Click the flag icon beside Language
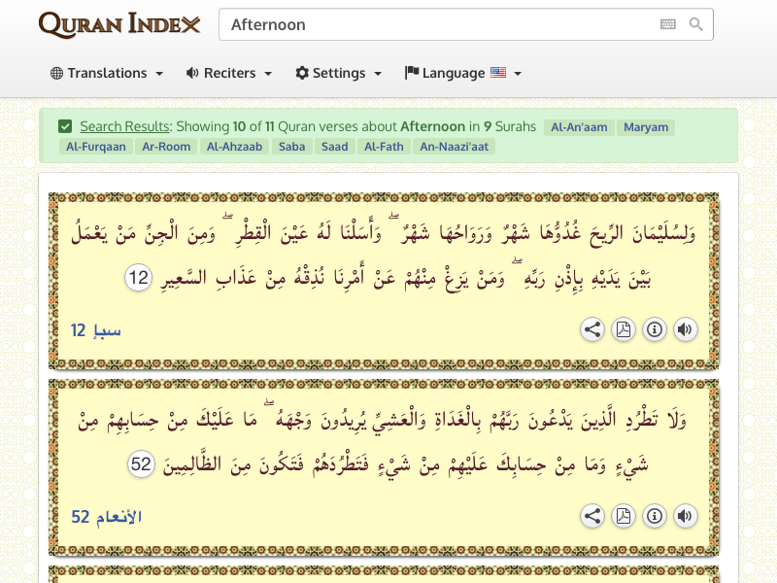Image resolution: width=777 pixels, height=583 pixels. coord(412,73)
